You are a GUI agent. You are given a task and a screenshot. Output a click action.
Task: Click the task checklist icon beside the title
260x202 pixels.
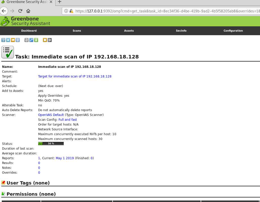pos(8,52)
